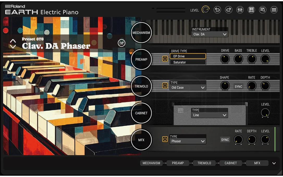Viewport: 283px width, 177px height.
Task: Toggle the TREMOLO power switch
Action: 165,86
